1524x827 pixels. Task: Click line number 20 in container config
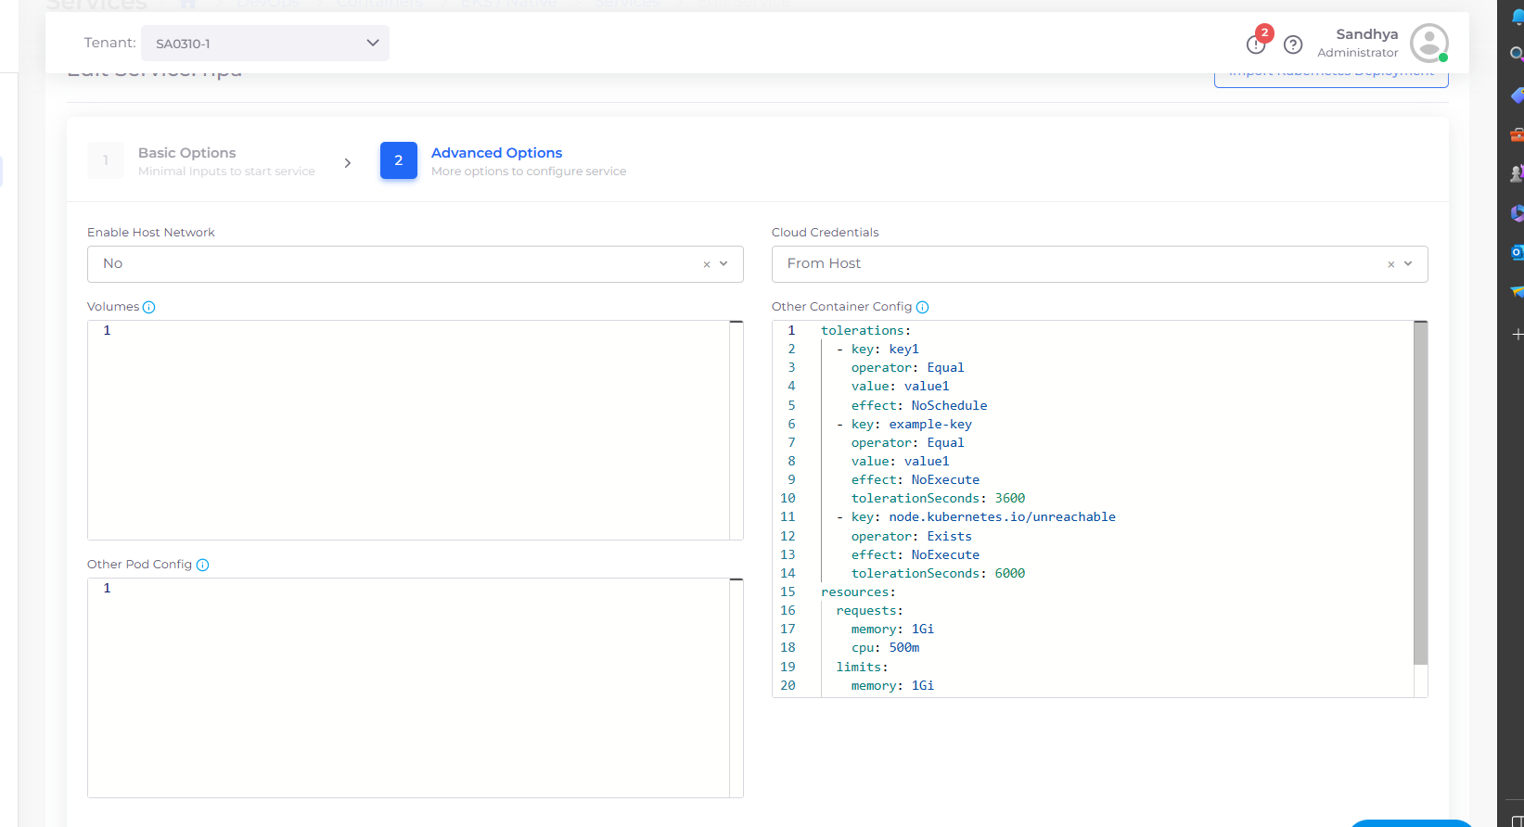coord(788,686)
